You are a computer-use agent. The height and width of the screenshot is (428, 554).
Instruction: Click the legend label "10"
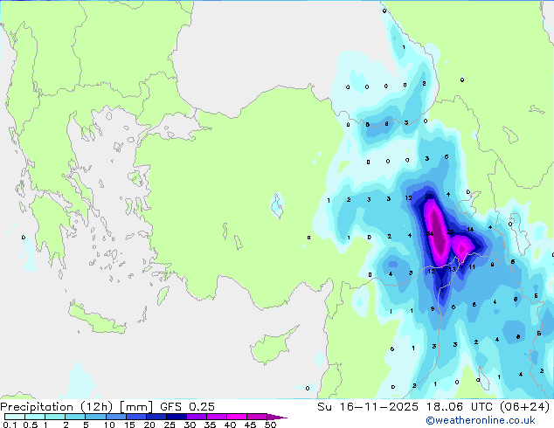click(109, 425)
